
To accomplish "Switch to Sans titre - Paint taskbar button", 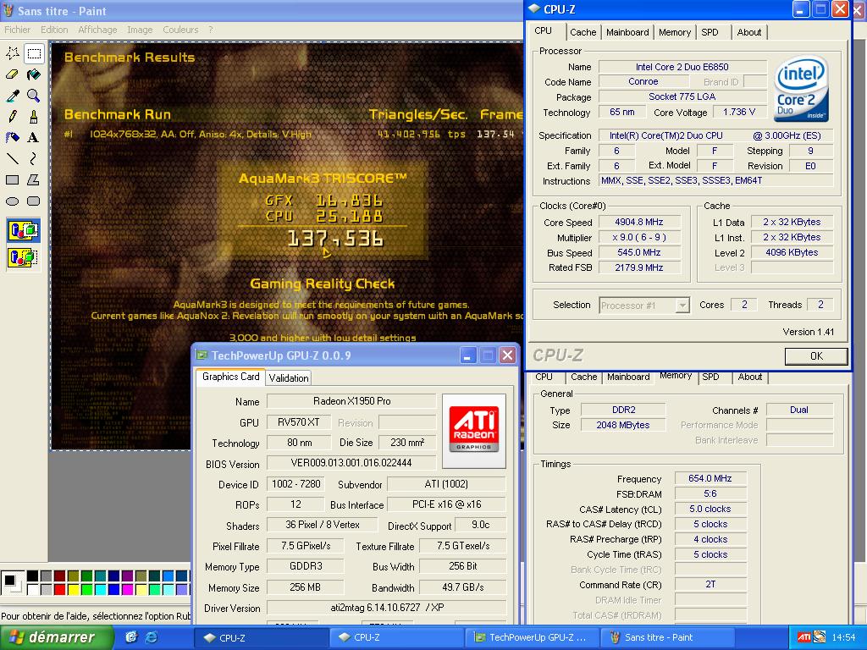I will pyautogui.click(x=666, y=637).
